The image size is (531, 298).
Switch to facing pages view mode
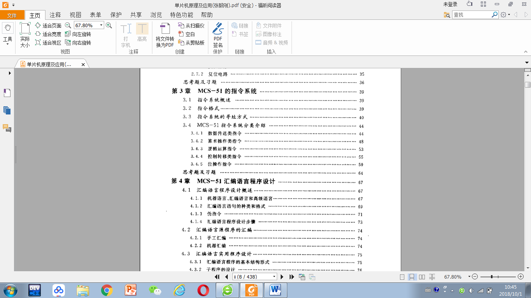point(422,277)
